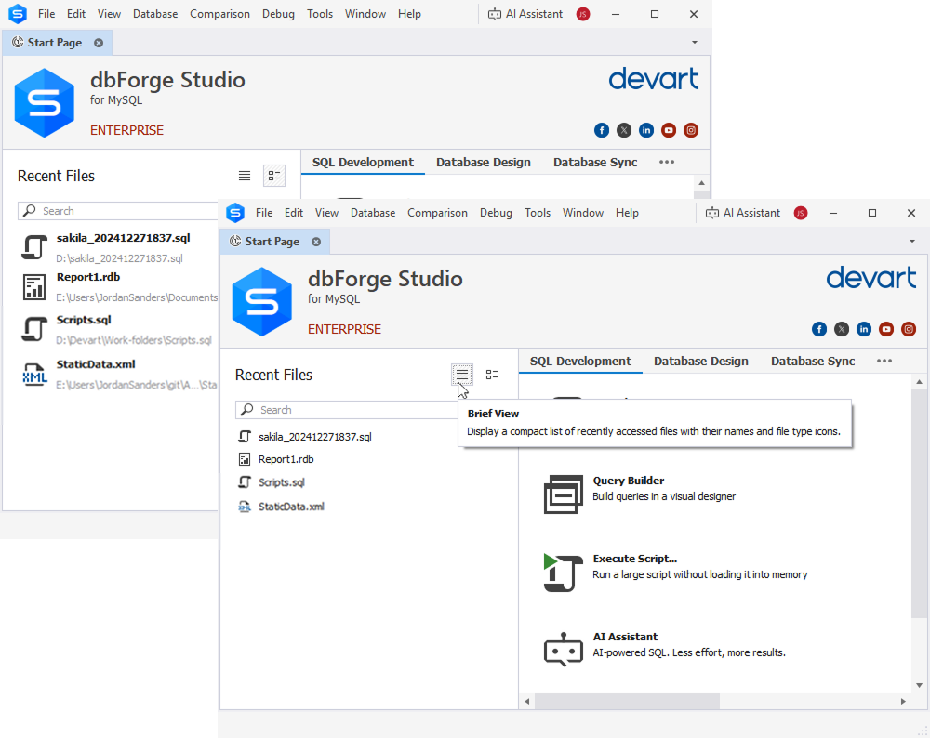This screenshot has width=930, height=738.
Task: Toggle Detailed View icon in back window
Action: tap(274, 176)
